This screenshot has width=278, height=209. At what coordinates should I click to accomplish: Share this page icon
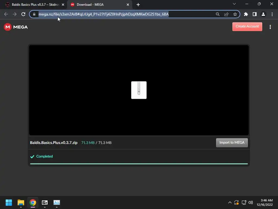[x=226, y=14]
